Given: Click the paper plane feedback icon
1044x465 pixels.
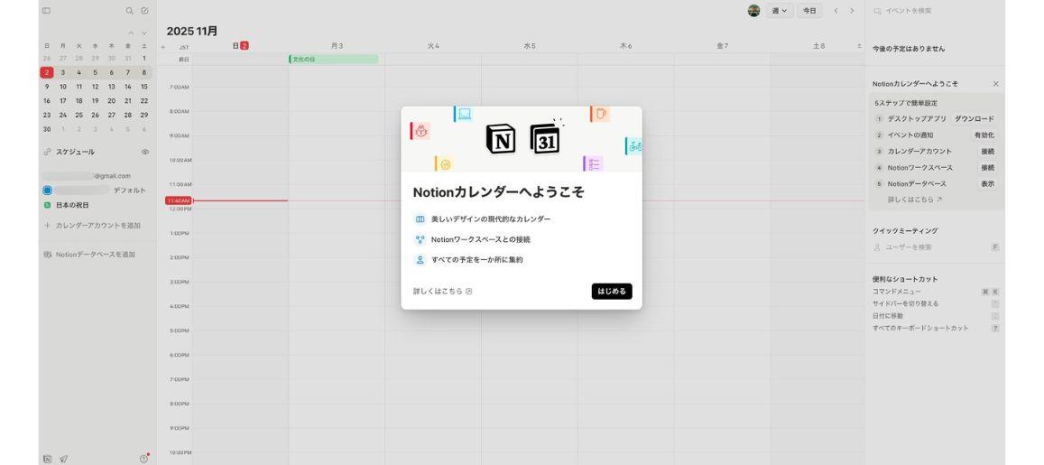Looking at the screenshot, I should click(64, 459).
